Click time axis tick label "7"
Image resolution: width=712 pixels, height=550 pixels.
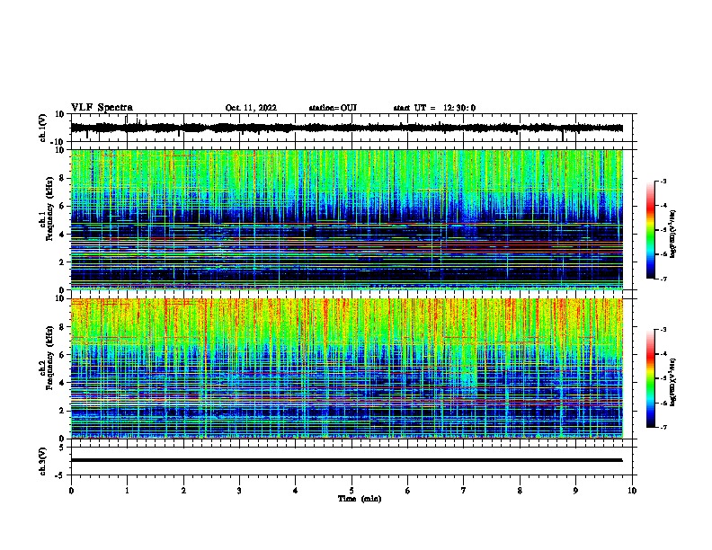(464, 491)
